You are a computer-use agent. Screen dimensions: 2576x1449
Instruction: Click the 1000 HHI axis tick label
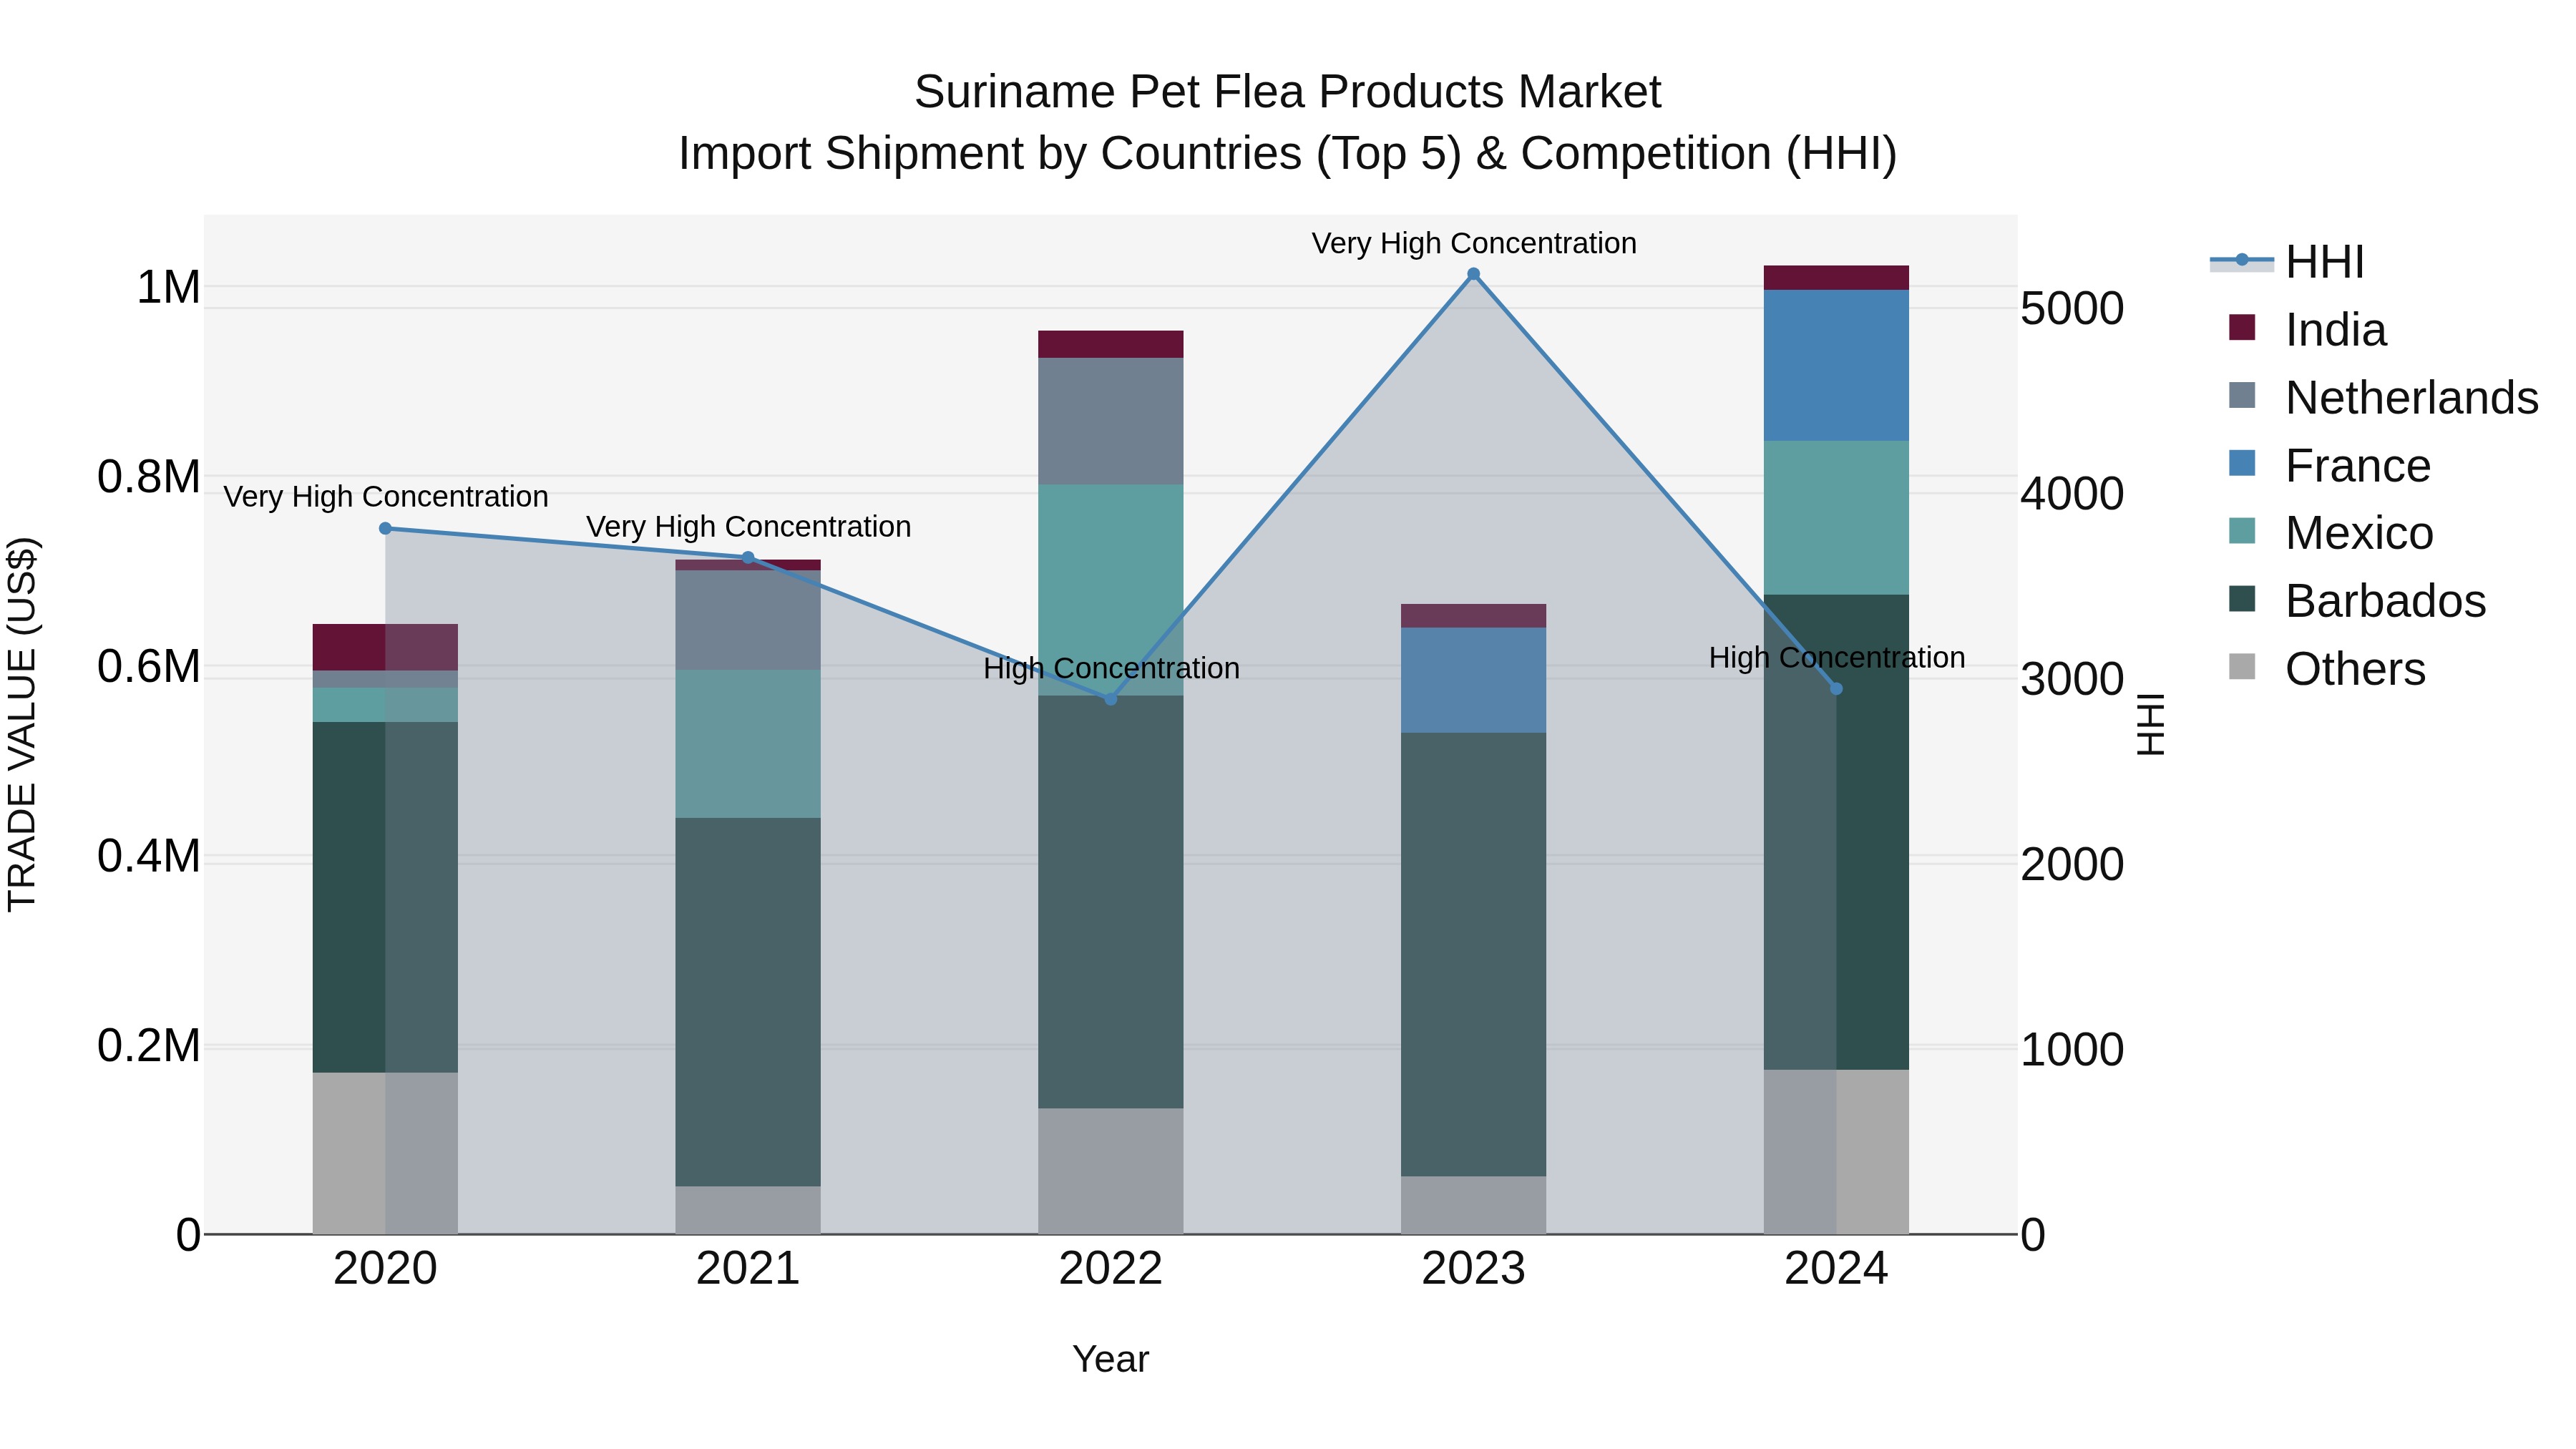pyautogui.click(x=2072, y=1050)
